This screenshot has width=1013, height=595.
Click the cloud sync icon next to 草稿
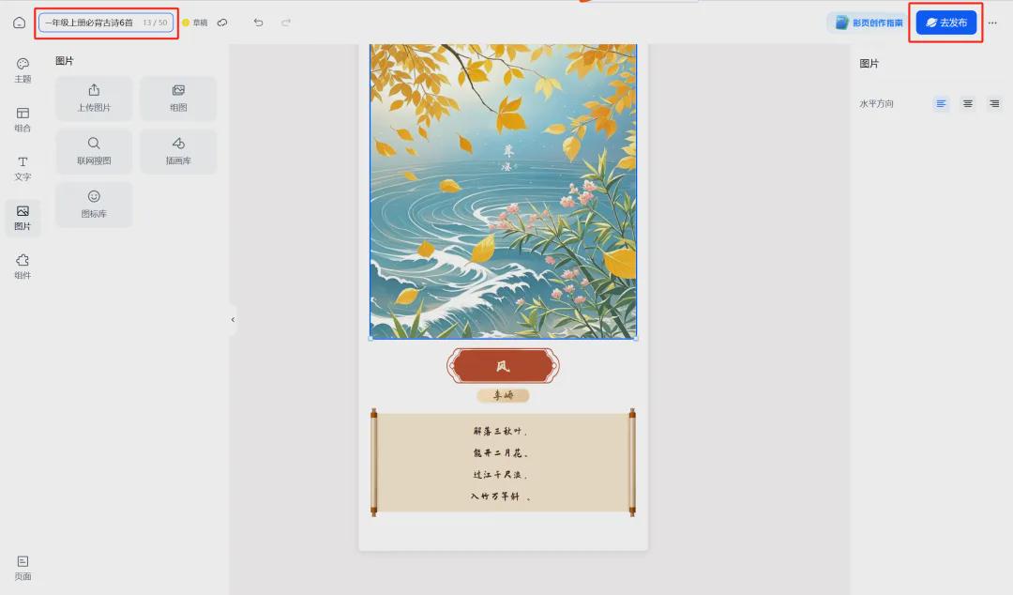[x=222, y=22]
